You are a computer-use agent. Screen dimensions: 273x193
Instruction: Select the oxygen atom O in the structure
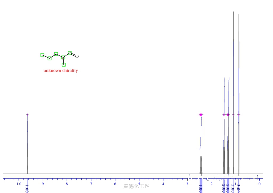coord(77,56)
